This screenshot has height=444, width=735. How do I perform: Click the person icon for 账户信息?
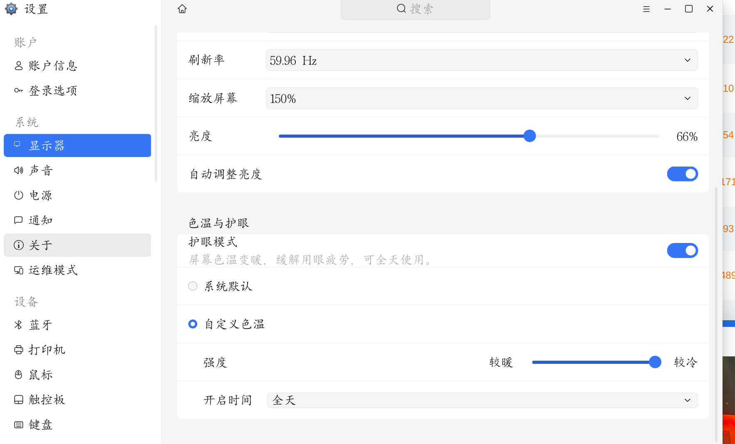(19, 66)
